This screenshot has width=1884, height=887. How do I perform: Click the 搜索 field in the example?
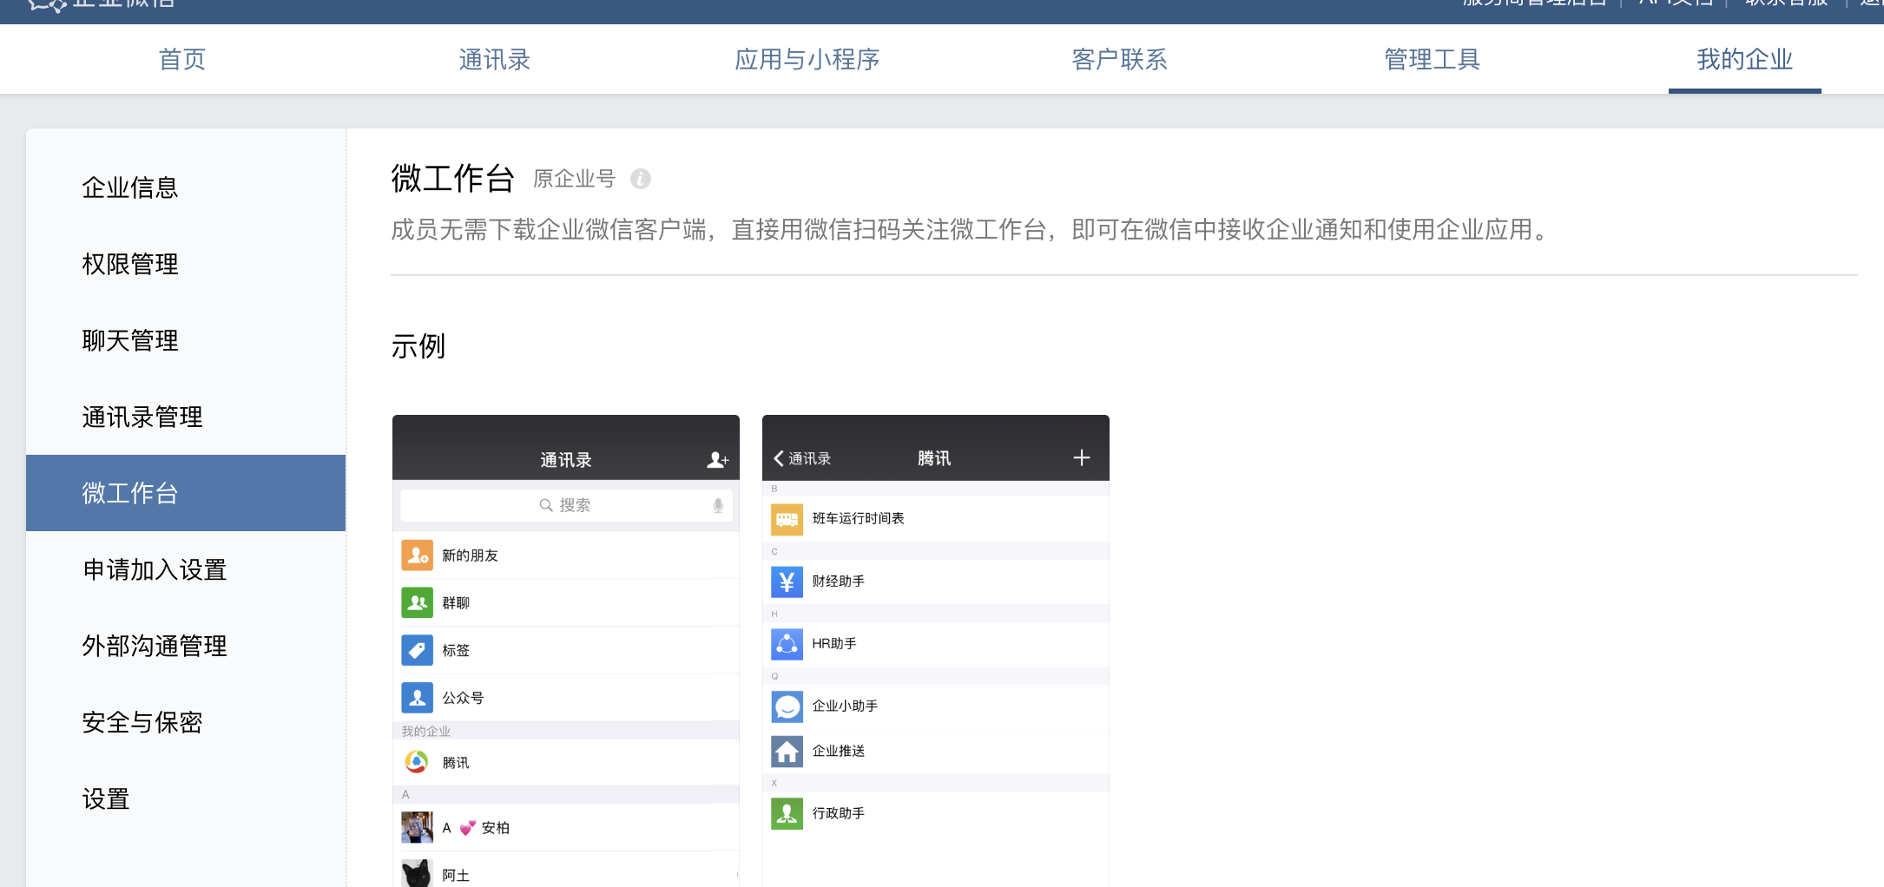[x=566, y=505]
